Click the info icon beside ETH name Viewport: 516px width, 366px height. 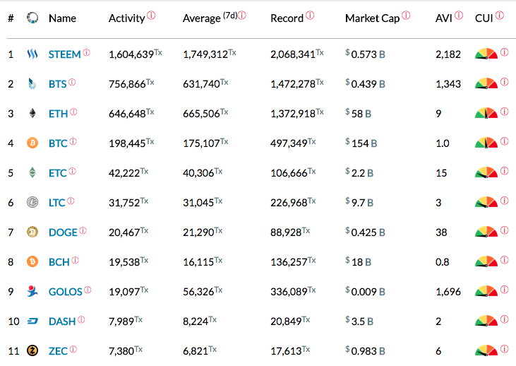[73, 112]
